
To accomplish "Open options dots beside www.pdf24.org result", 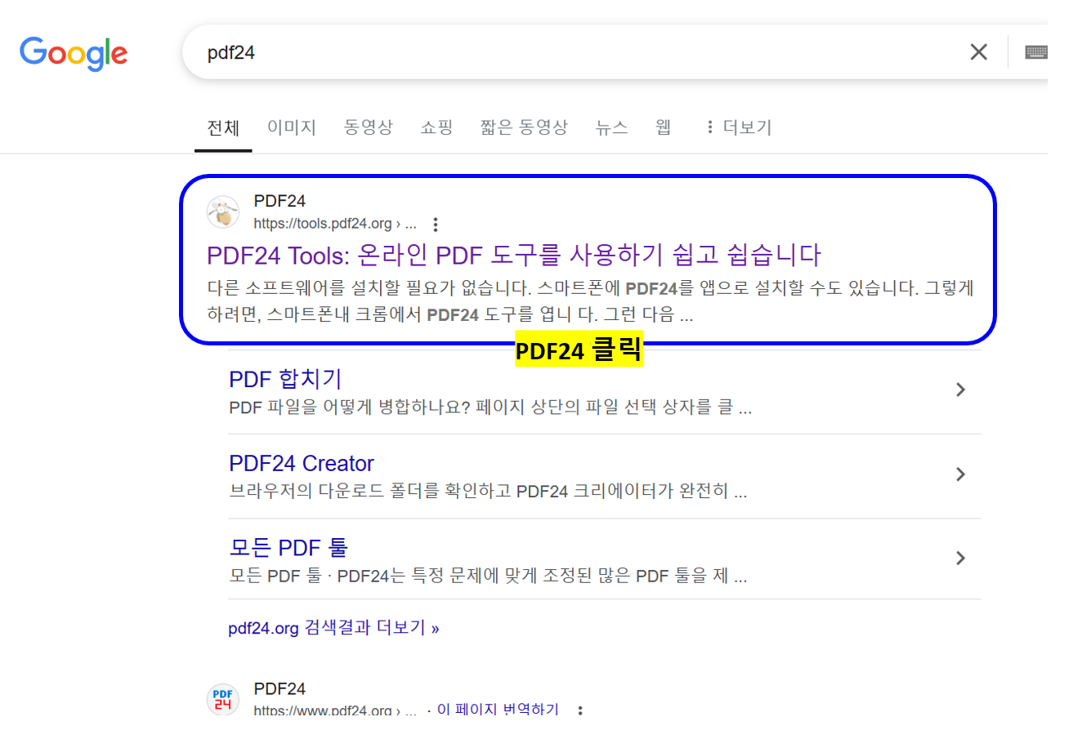I will tap(579, 710).
